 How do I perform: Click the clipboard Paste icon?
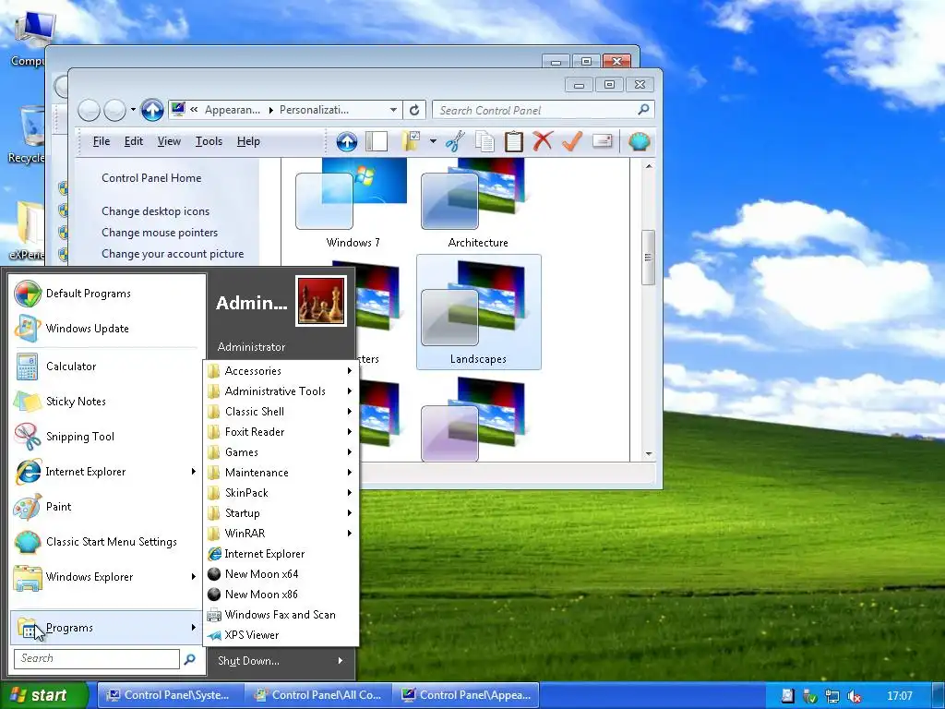pyautogui.click(x=513, y=141)
